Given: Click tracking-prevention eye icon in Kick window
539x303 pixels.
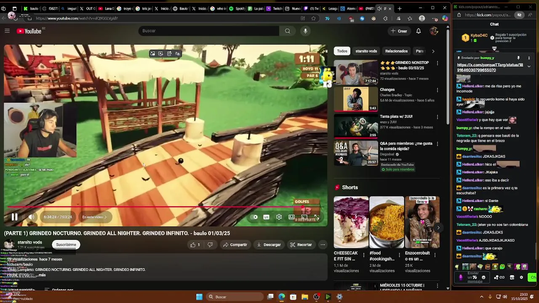Looking at the screenshot, I should pos(519,15).
